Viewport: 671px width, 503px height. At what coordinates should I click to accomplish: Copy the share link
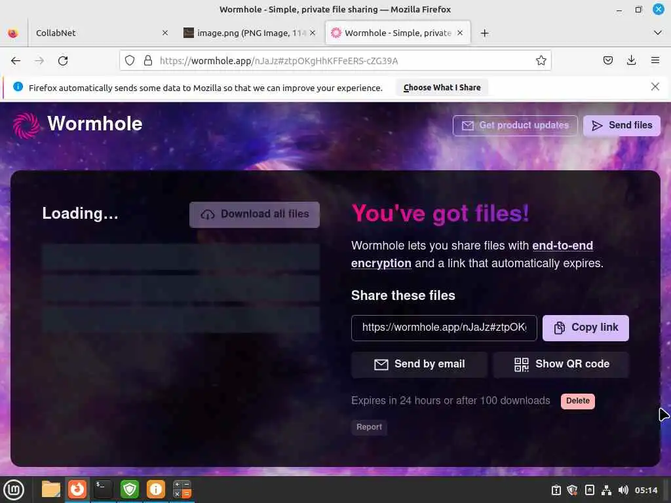coord(585,327)
